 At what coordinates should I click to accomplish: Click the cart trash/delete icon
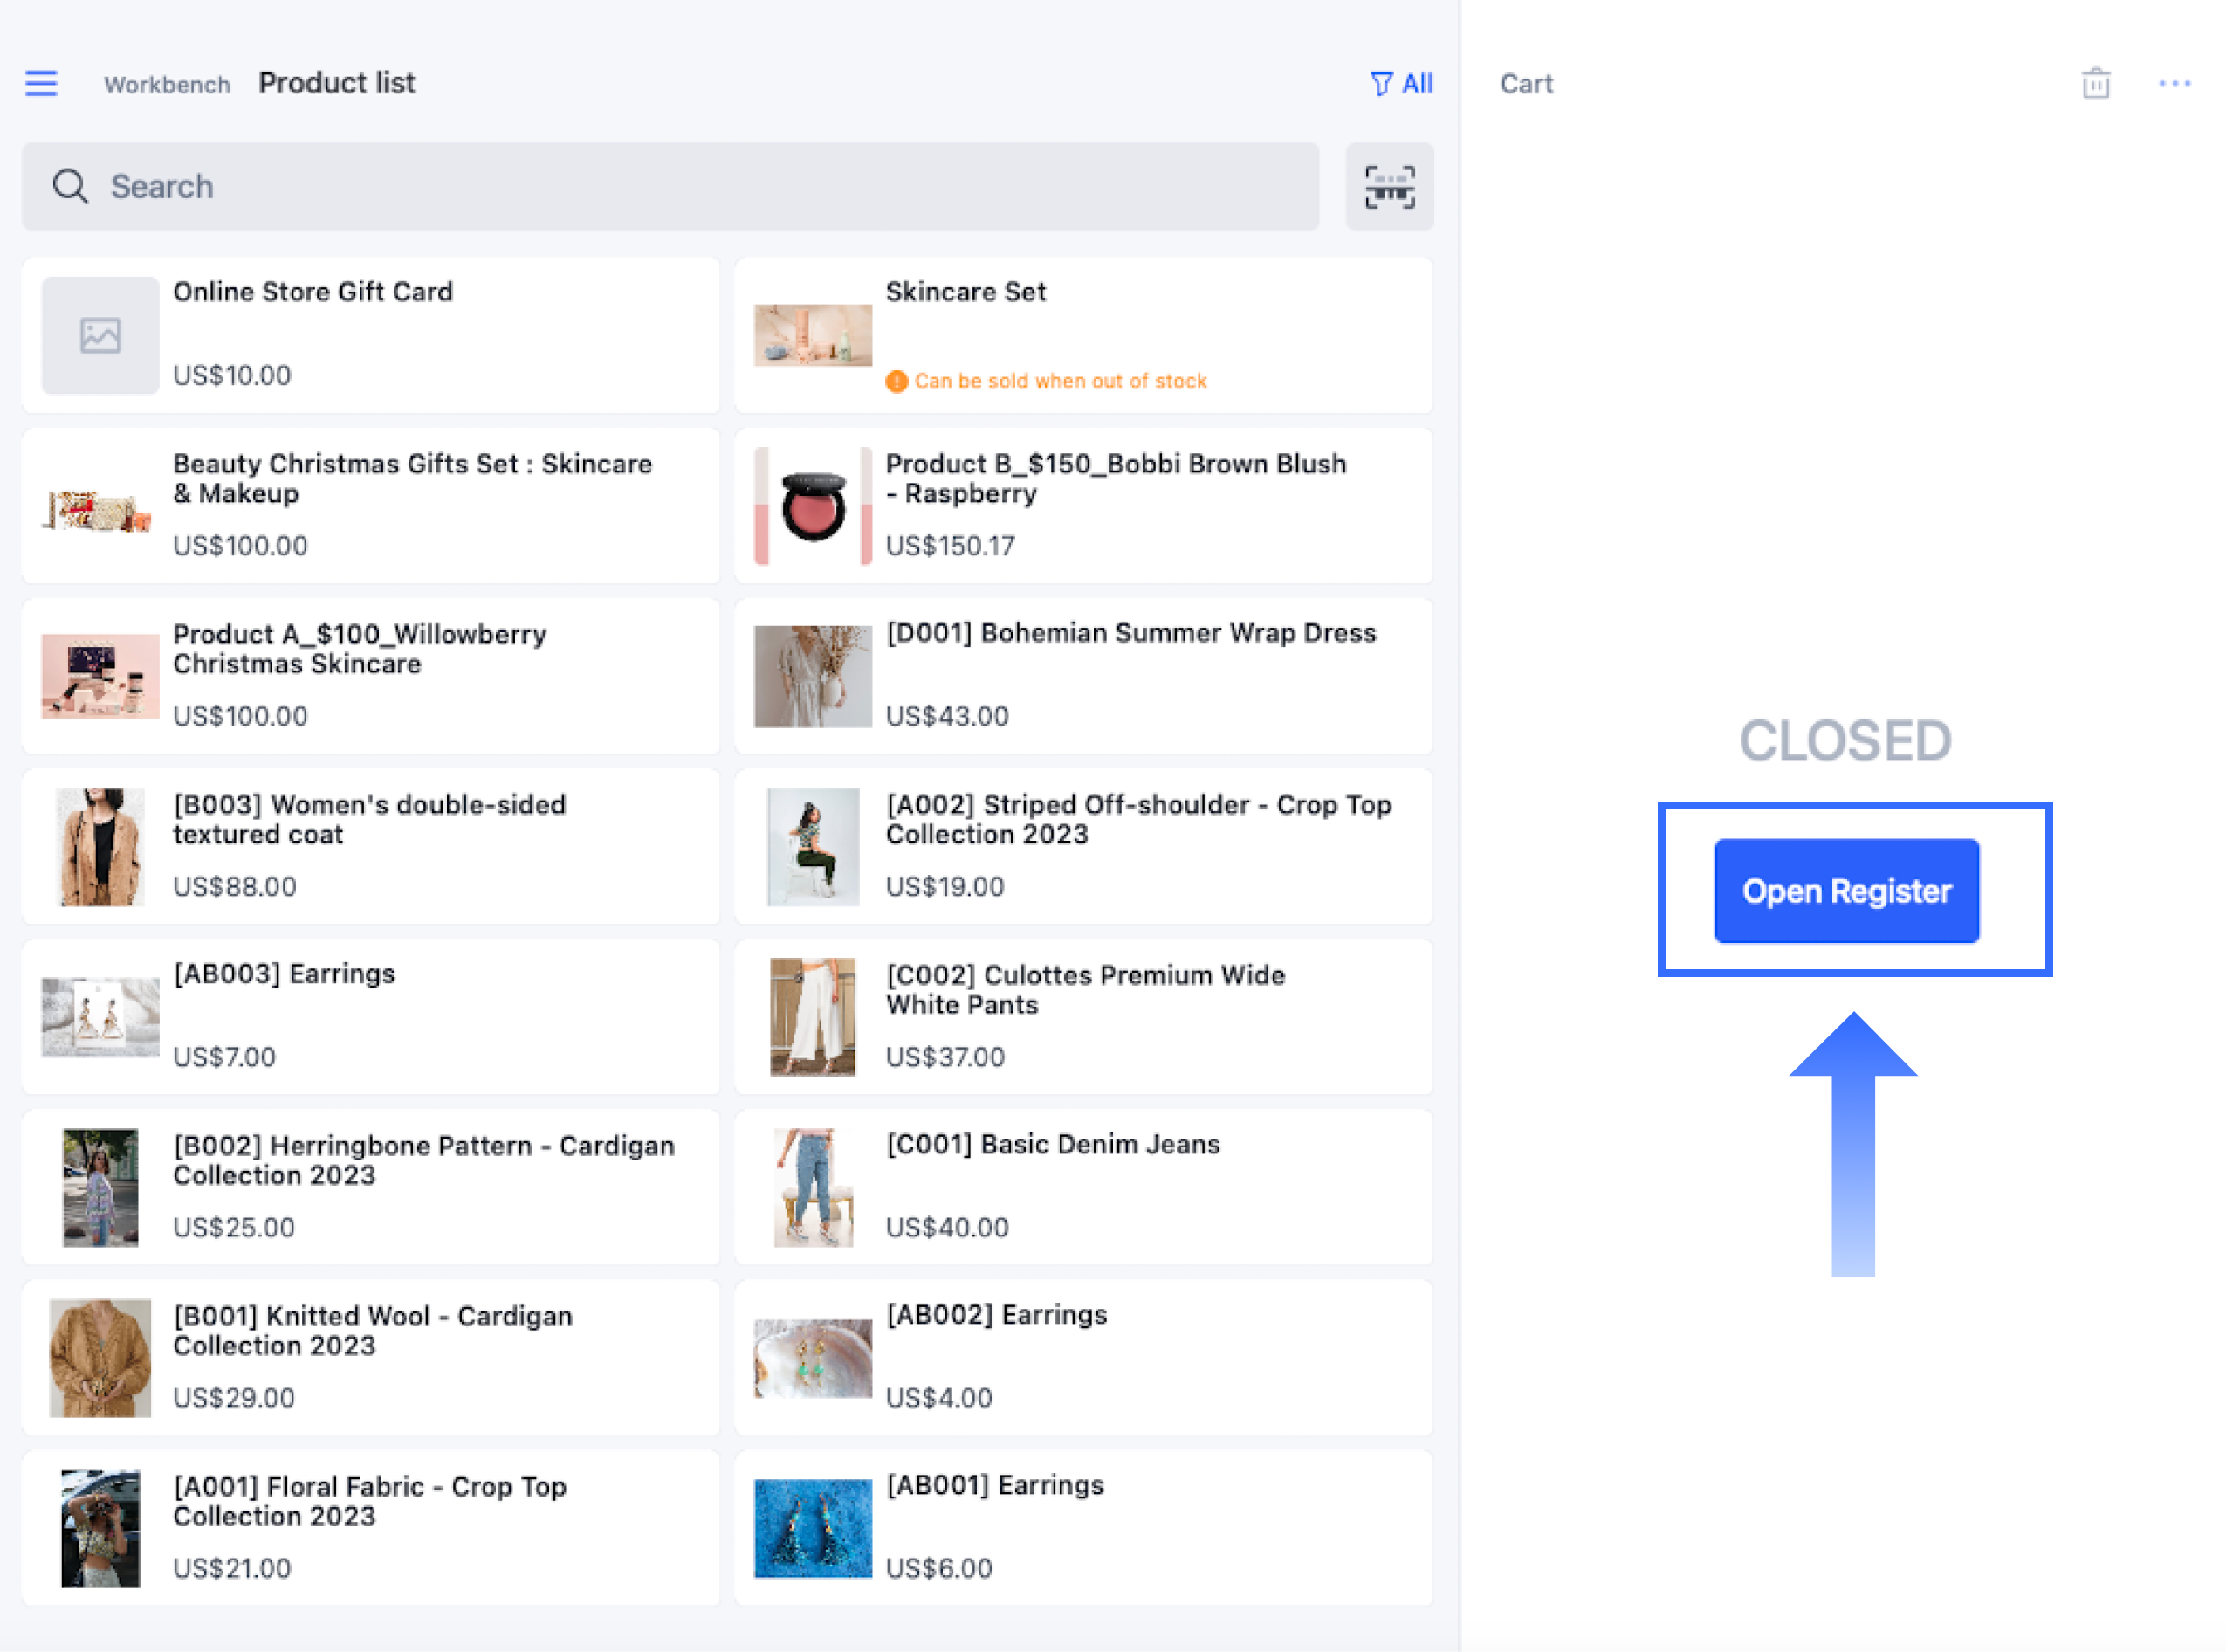(2096, 83)
